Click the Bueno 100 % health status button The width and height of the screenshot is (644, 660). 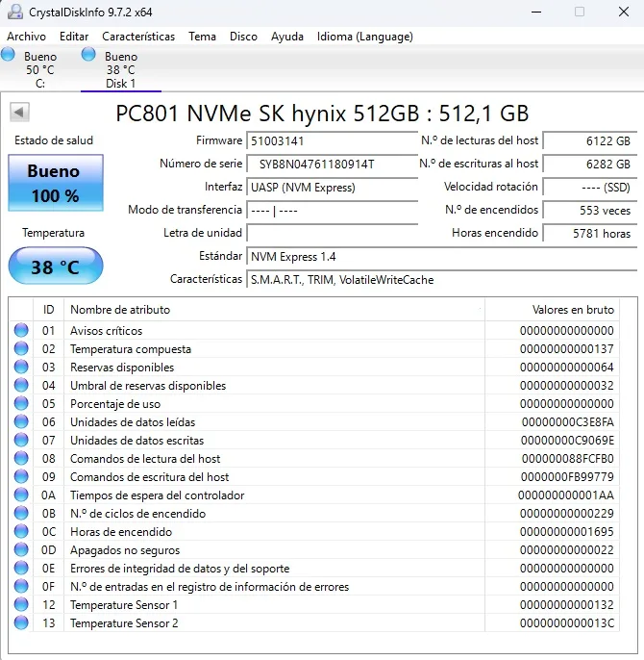pos(56,183)
